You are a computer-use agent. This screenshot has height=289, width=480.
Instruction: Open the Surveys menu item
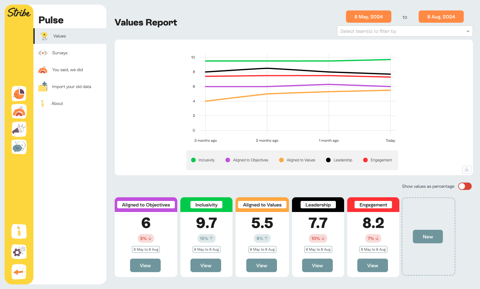60,53
